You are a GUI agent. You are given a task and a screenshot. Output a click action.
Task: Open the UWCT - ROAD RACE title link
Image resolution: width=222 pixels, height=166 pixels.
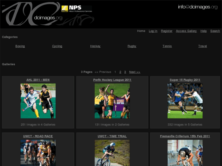(x=38, y=136)
